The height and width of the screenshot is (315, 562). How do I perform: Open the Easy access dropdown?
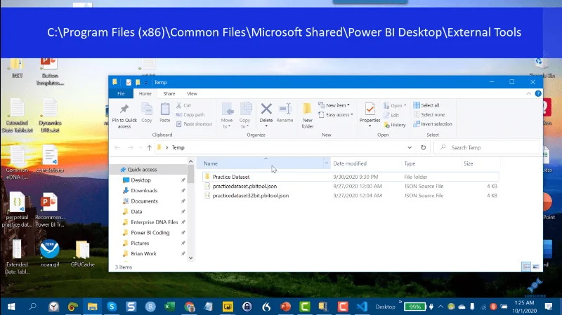(336, 114)
